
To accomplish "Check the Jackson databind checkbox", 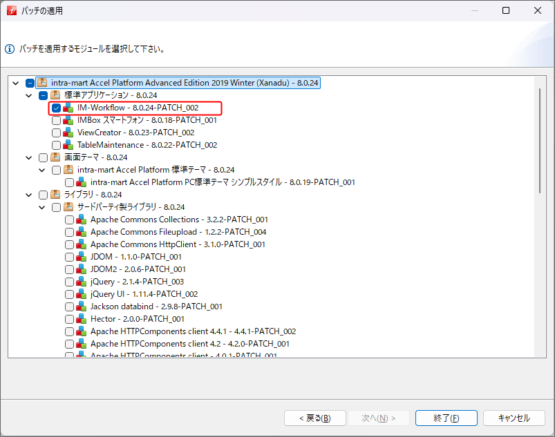I will coord(69,307).
